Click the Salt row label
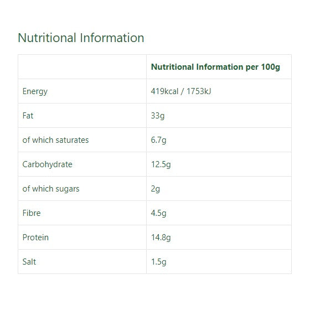Screen dimensions: 310x310 point(29,262)
